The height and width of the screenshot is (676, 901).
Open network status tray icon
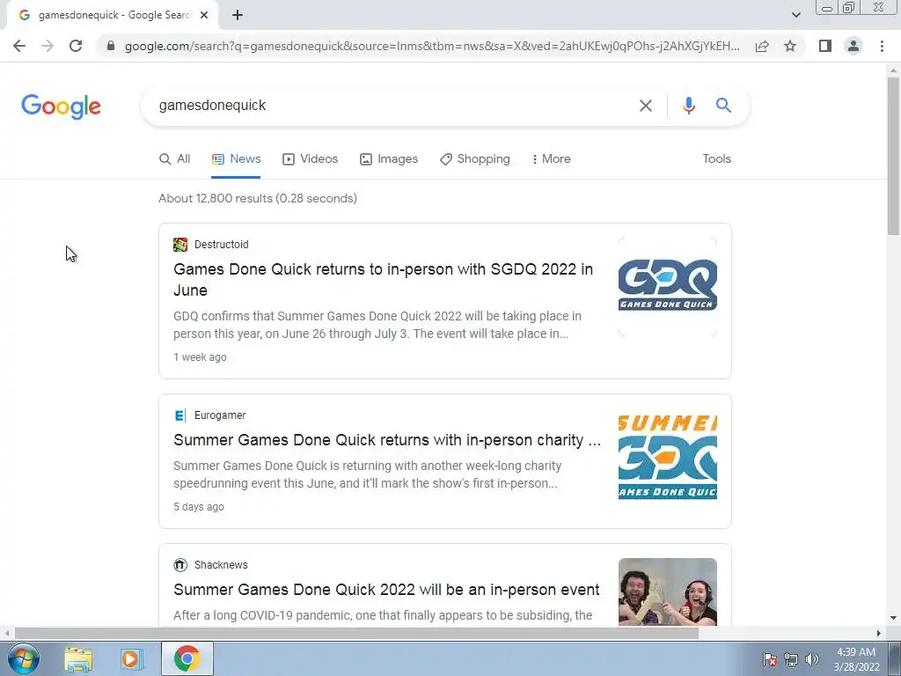pyautogui.click(x=791, y=658)
